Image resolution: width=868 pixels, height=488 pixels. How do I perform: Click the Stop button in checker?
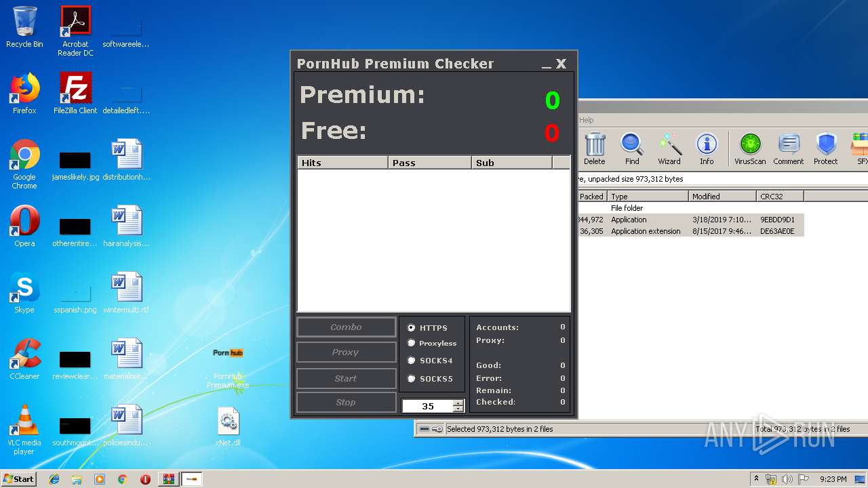tap(346, 402)
